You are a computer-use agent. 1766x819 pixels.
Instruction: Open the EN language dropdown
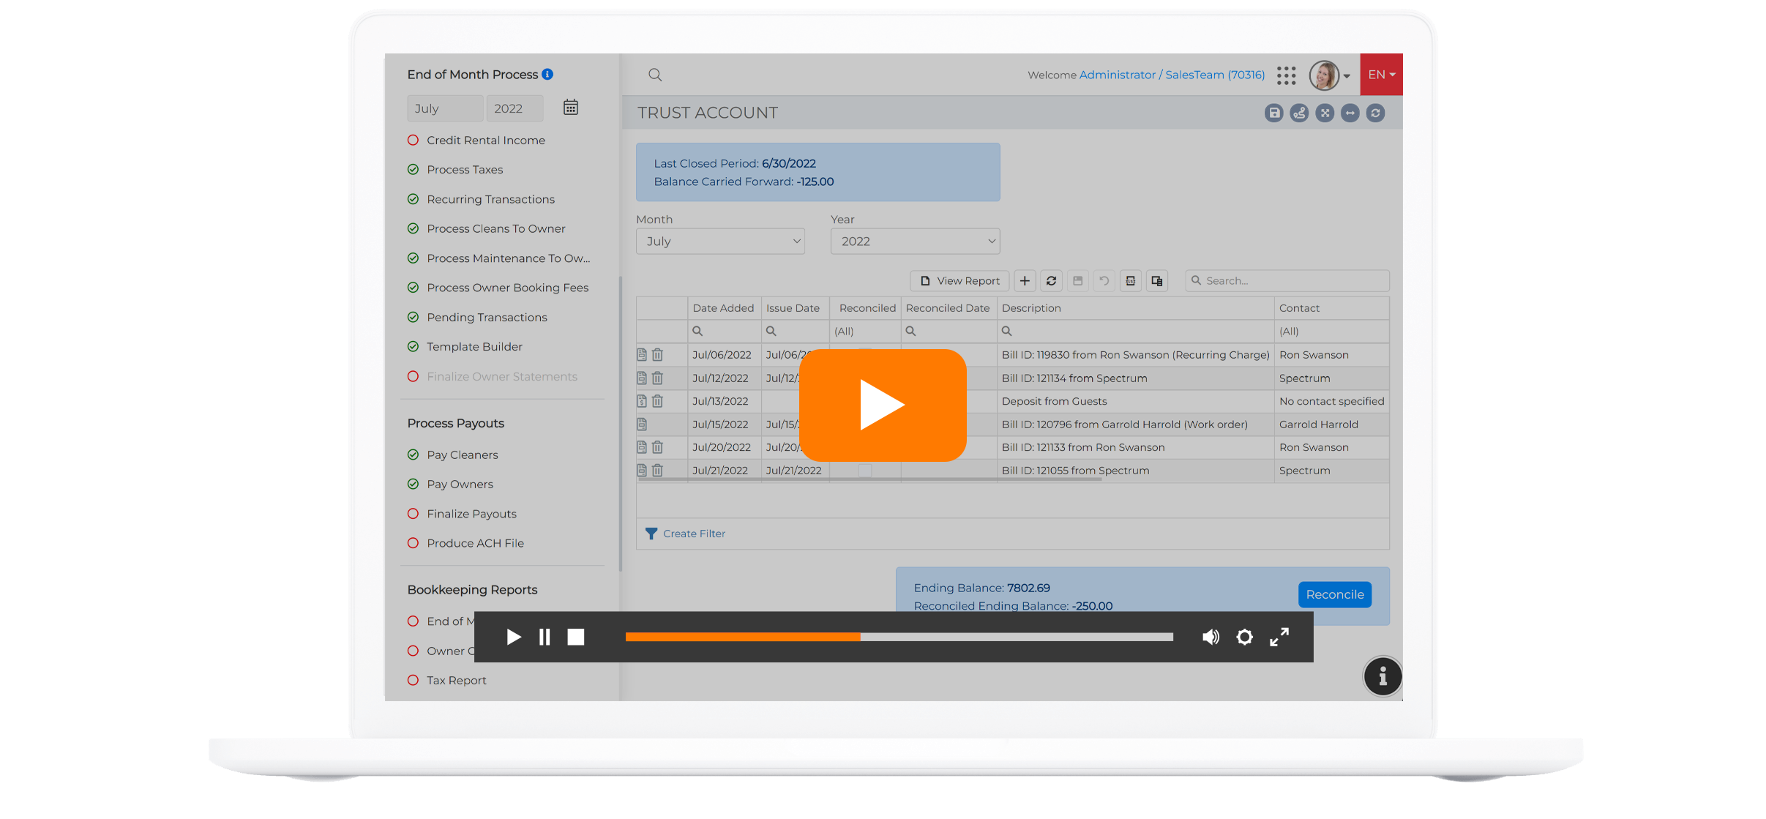[1381, 75]
